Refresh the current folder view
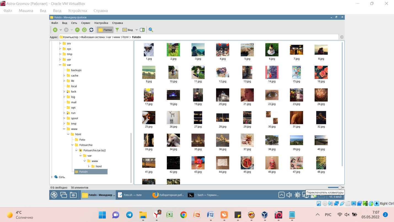Screen dimensions: 394x222 coord(91,30)
